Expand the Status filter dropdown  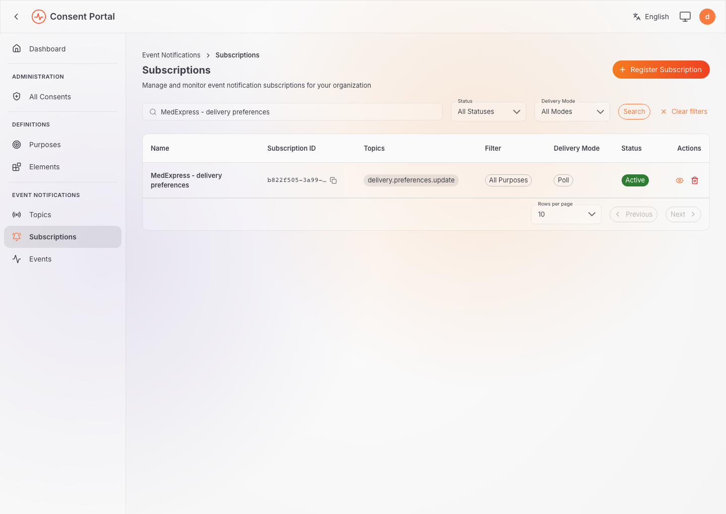point(489,111)
